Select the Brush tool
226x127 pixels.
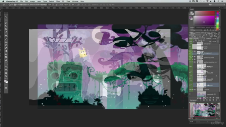coord(6,38)
